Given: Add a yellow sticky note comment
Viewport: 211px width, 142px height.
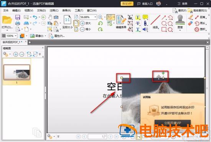Looking at the screenshot, I should click(145, 17).
